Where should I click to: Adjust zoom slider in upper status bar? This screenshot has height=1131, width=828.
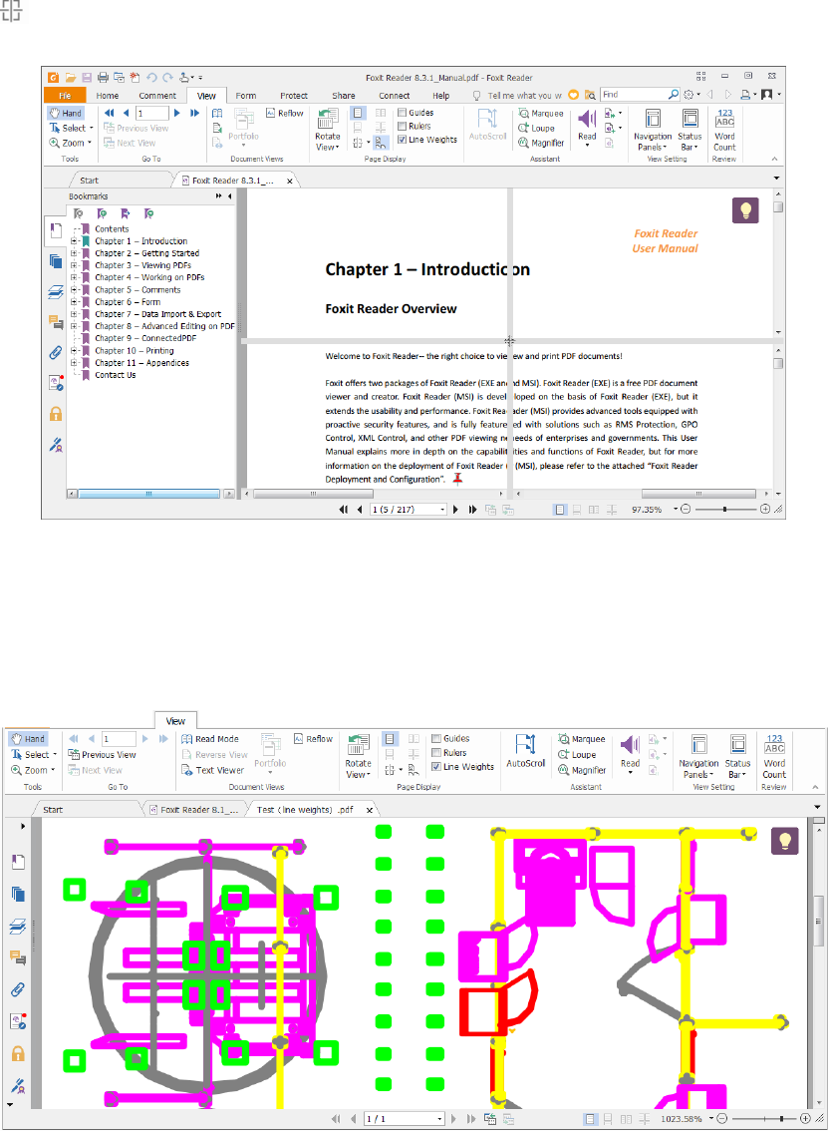point(724,510)
